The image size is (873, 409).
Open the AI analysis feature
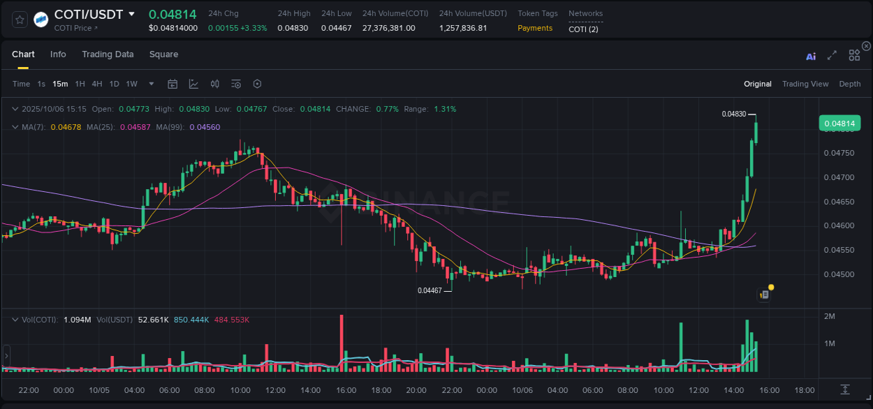(x=811, y=56)
